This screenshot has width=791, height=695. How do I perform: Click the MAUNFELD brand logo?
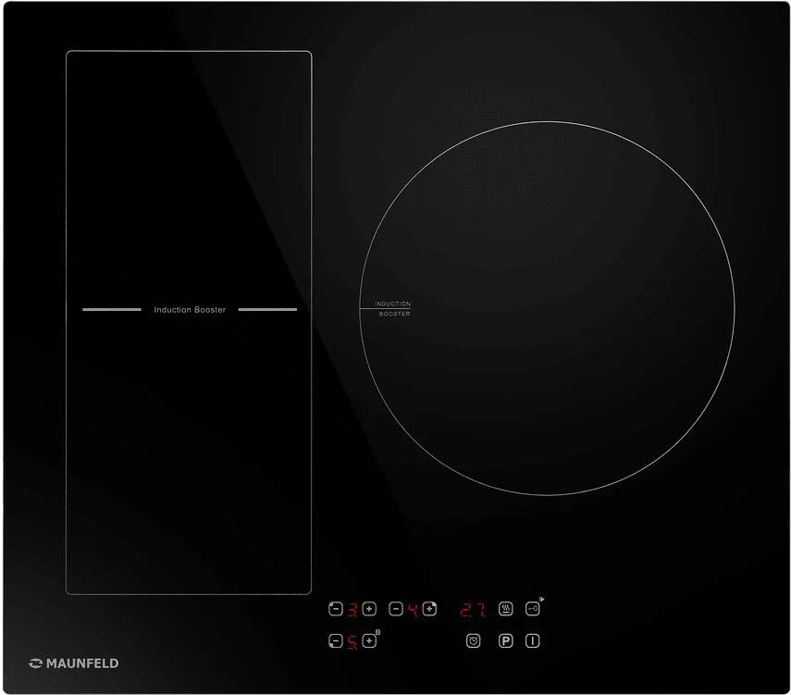coord(74,663)
